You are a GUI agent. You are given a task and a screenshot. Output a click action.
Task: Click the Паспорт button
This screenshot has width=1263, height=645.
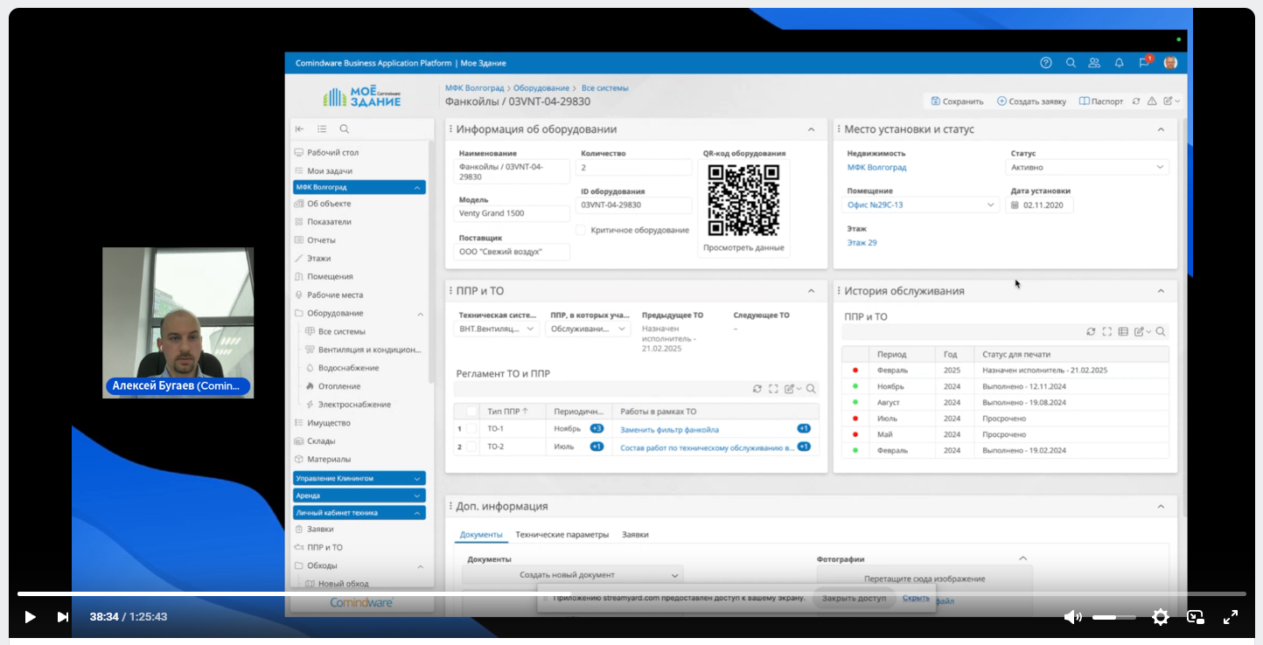(x=1101, y=101)
